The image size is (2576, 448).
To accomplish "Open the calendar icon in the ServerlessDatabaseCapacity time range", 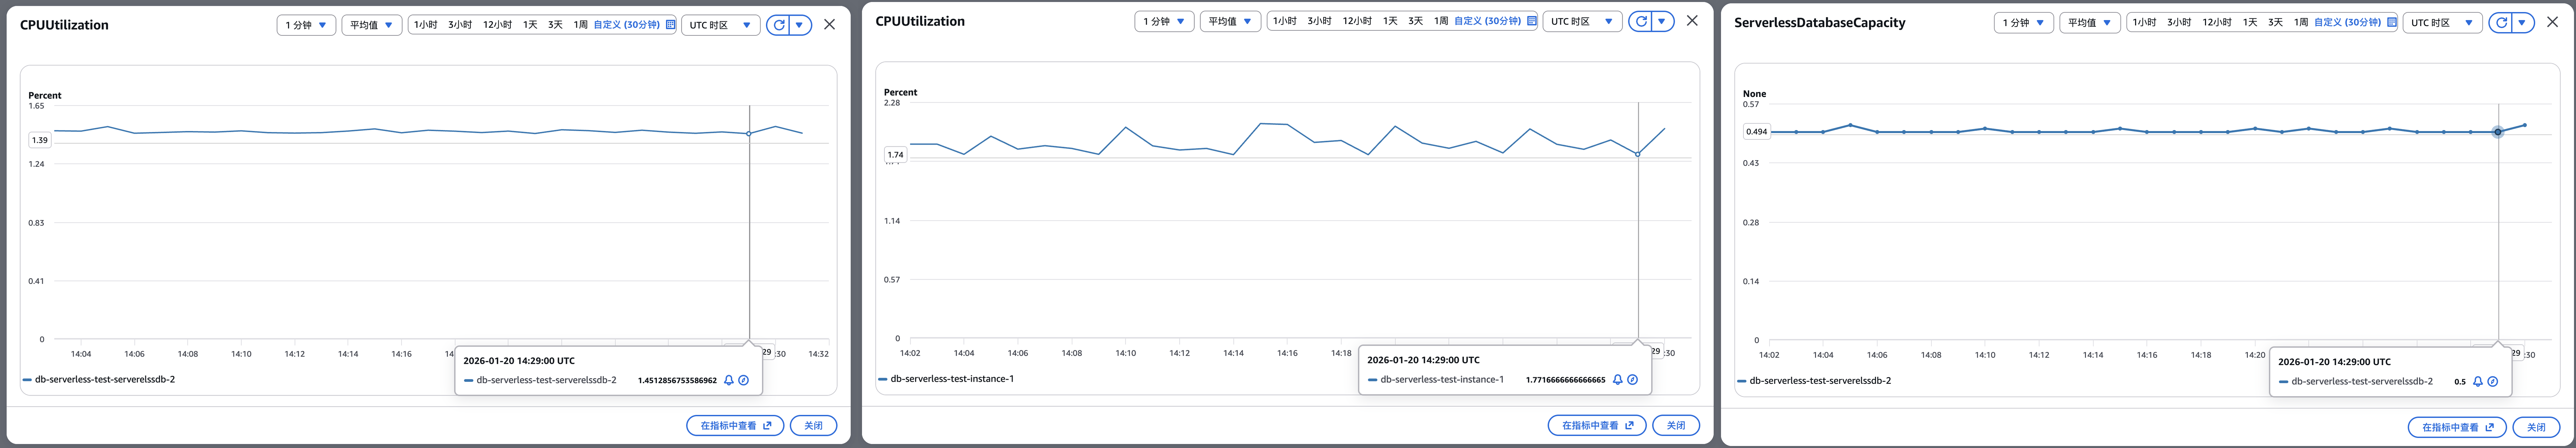I will (2392, 22).
